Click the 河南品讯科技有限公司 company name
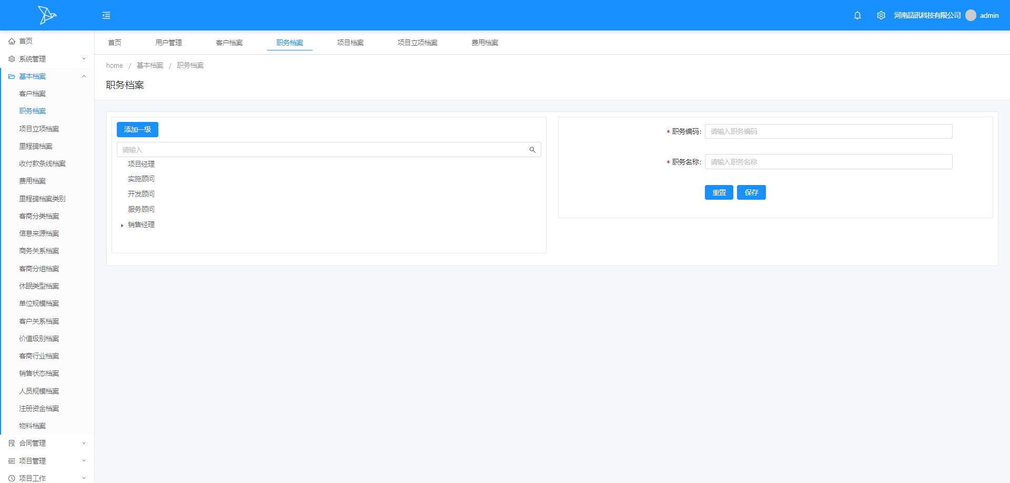This screenshot has width=1010, height=483. click(927, 15)
